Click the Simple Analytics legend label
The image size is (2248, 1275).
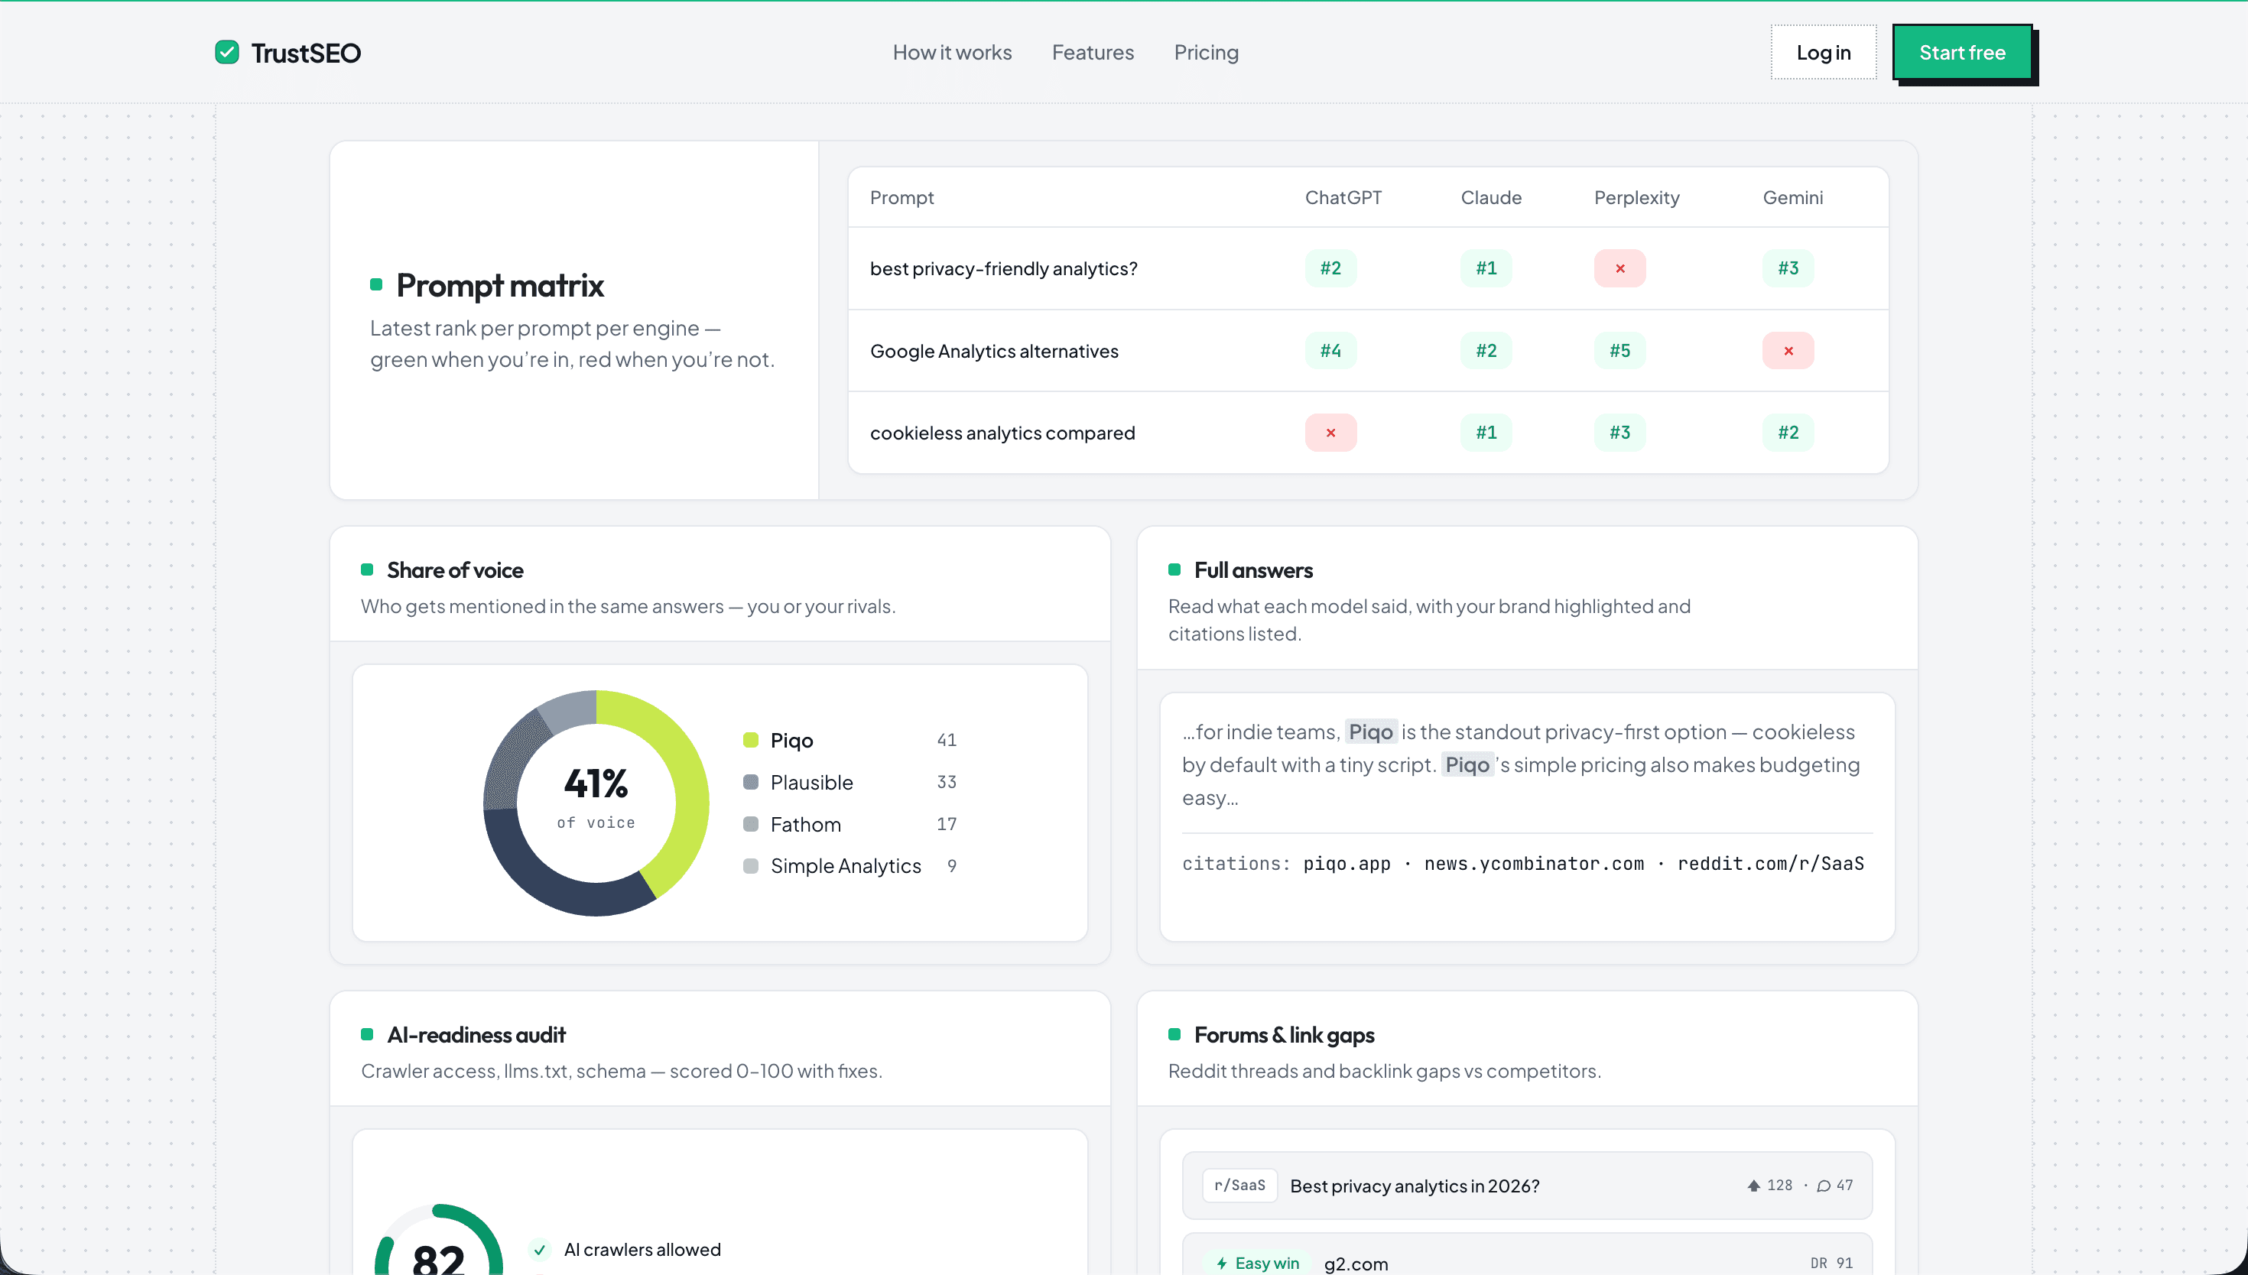click(x=845, y=866)
